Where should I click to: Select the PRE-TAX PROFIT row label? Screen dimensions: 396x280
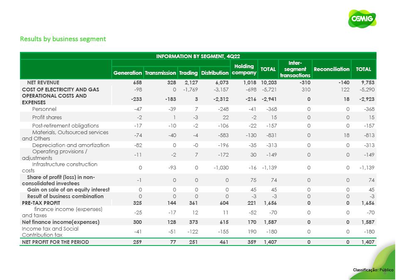(41, 203)
